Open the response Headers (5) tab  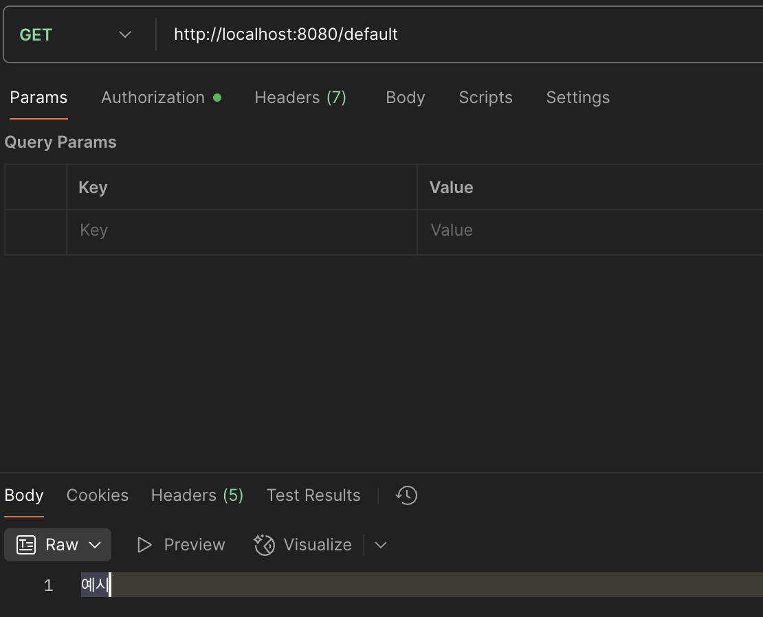(197, 495)
